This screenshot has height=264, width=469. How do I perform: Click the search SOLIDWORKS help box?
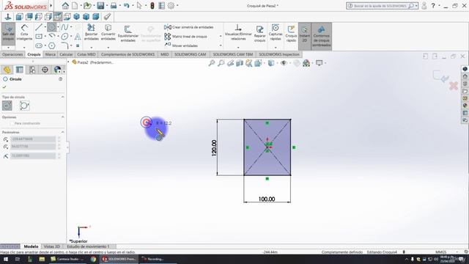pyautogui.click(x=379, y=6)
